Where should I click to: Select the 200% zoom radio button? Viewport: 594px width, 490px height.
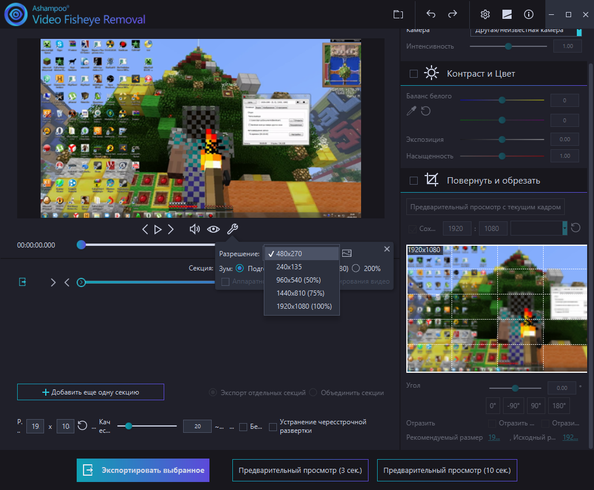pyautogui.click(x=356, y=268)
